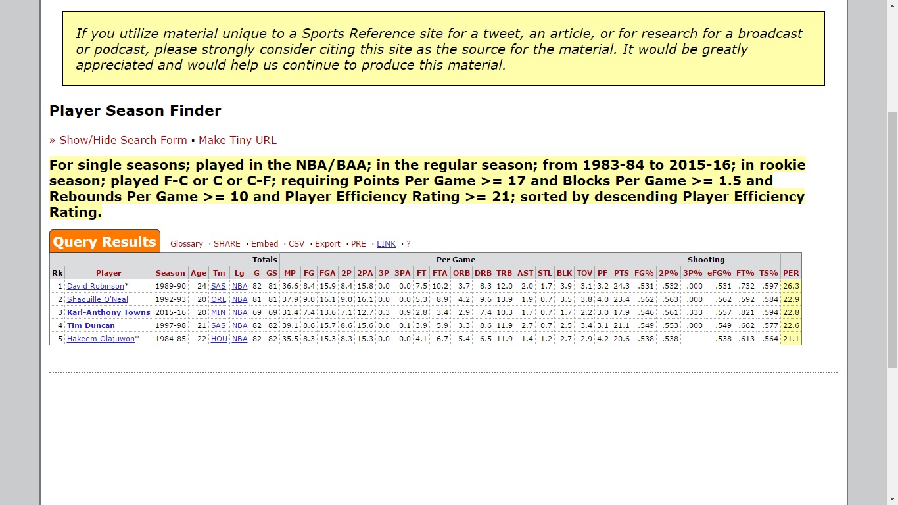Click the 21.1 PER cell for Olajuwon
Viewport: 898px width, 505px height.
click(791, 339)
